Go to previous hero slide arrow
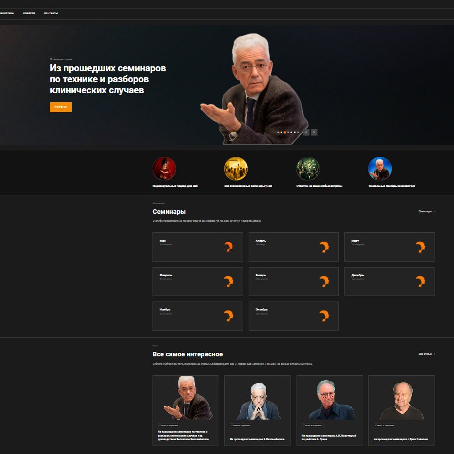 click(x=306, y=132)
